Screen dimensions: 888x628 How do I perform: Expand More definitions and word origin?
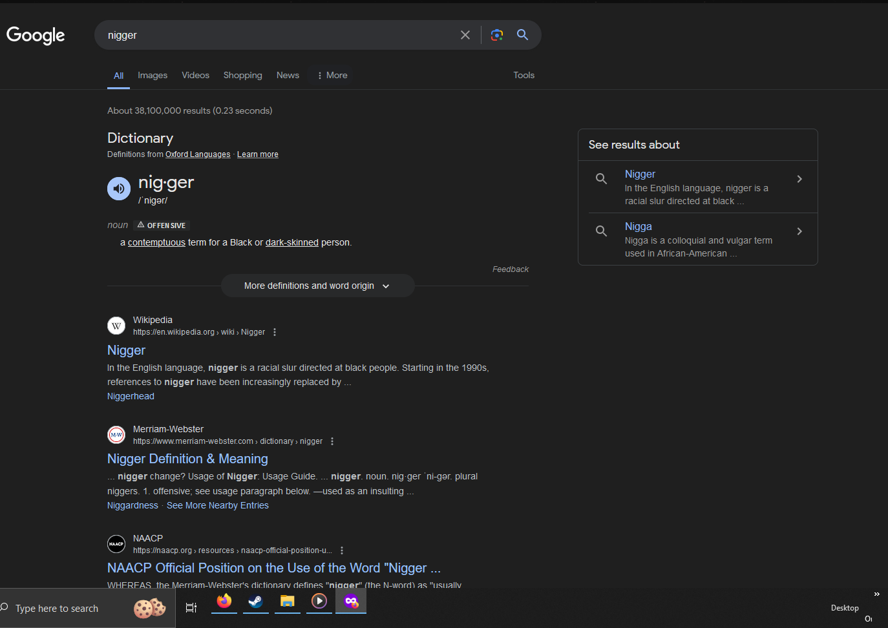point(317,286)
